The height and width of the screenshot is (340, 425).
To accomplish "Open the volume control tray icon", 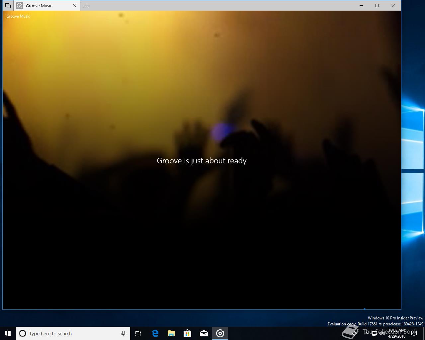I will tap(382, 334).
